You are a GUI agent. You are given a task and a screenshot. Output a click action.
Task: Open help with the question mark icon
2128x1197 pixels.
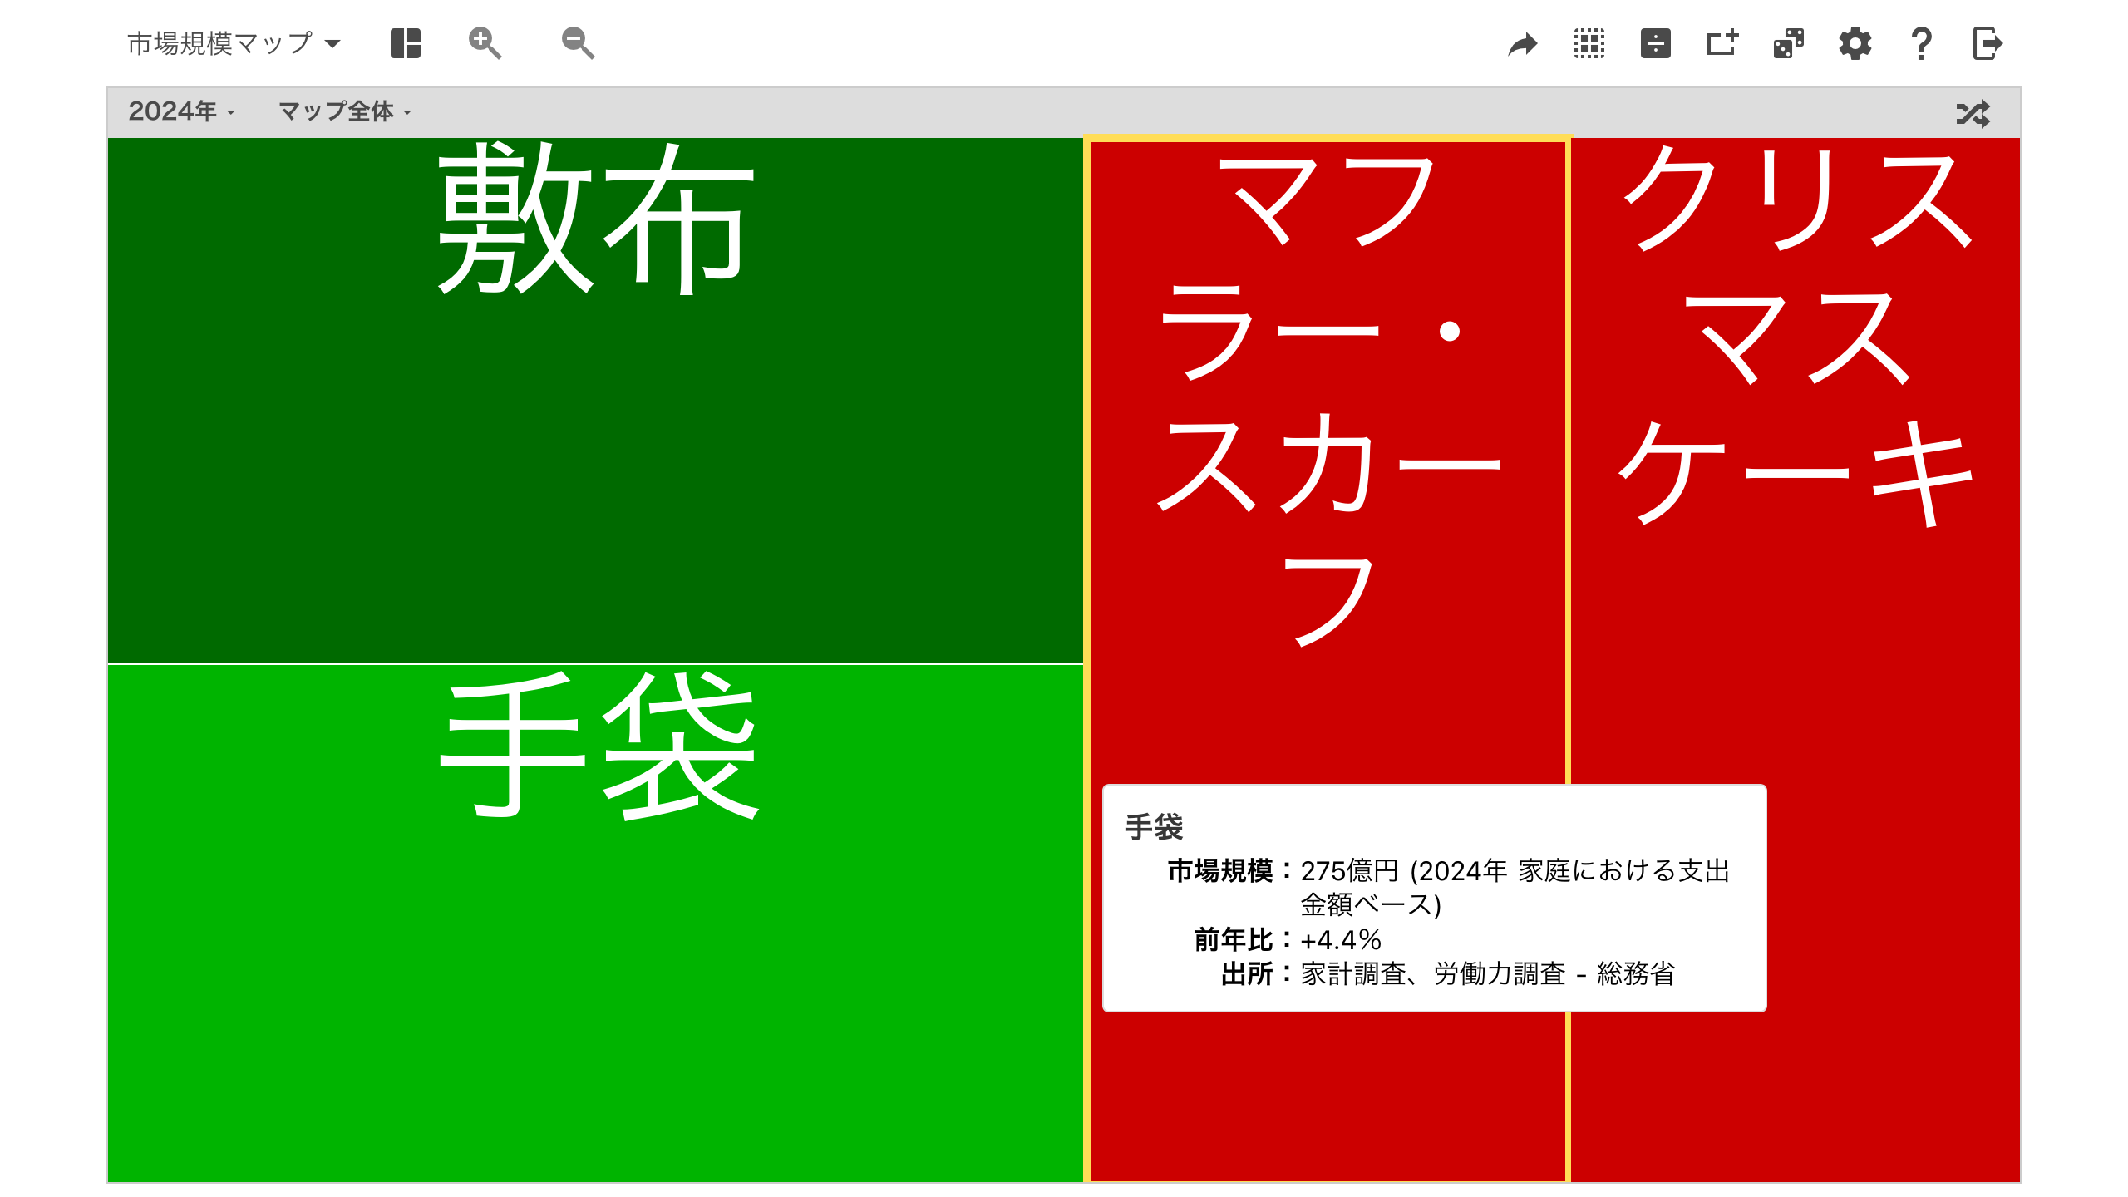click(1921, 43)
